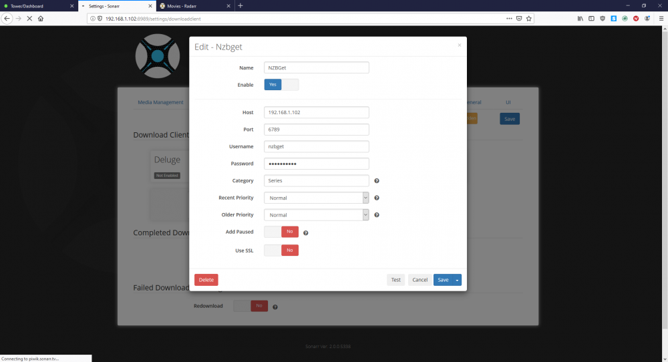Switch to the Settings - Sonarr browser tab

tap(117, 6)
